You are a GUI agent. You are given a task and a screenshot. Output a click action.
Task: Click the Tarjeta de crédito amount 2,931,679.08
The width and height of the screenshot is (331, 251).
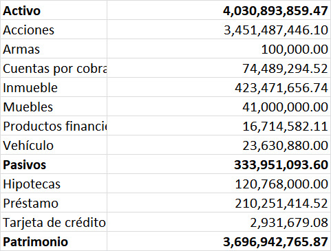pyautogui.click(x=289, y=223)
